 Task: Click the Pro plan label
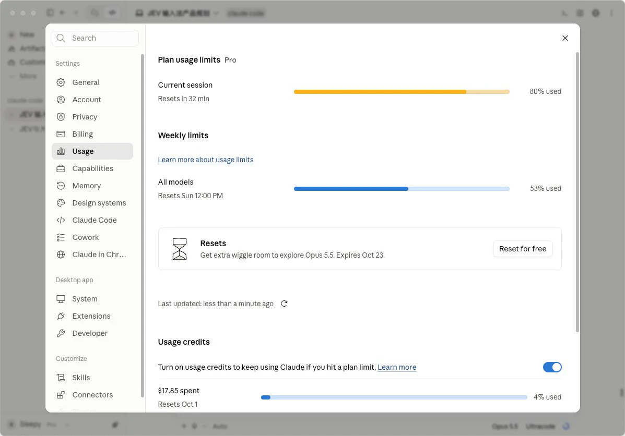pyautogui.click(x=230, y=60)
